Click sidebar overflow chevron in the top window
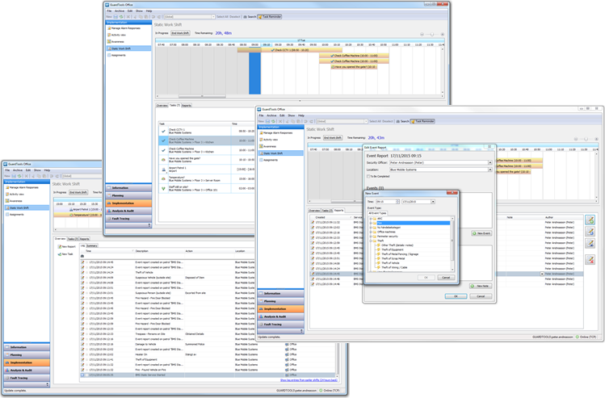The image size is (605, 398). click(x=149, y=225)
